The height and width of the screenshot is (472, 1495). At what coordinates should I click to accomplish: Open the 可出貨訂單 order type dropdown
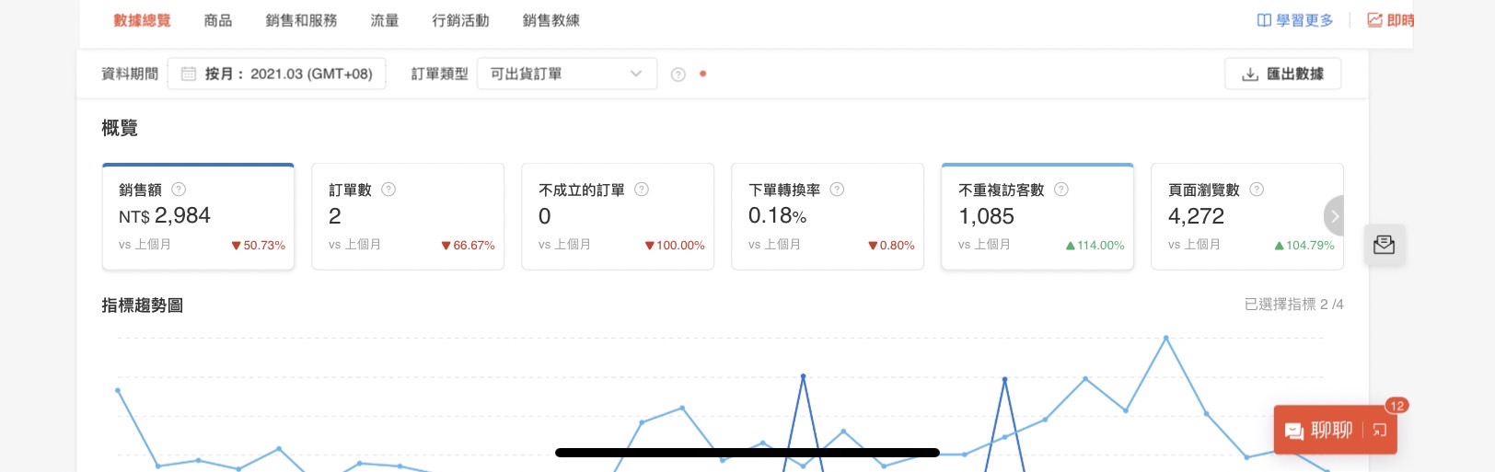(x=566, y=74)
